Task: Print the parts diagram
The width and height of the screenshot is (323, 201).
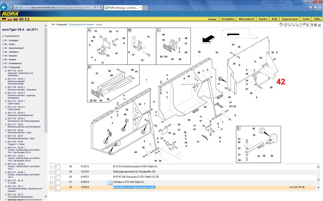Action: [320, 24]
